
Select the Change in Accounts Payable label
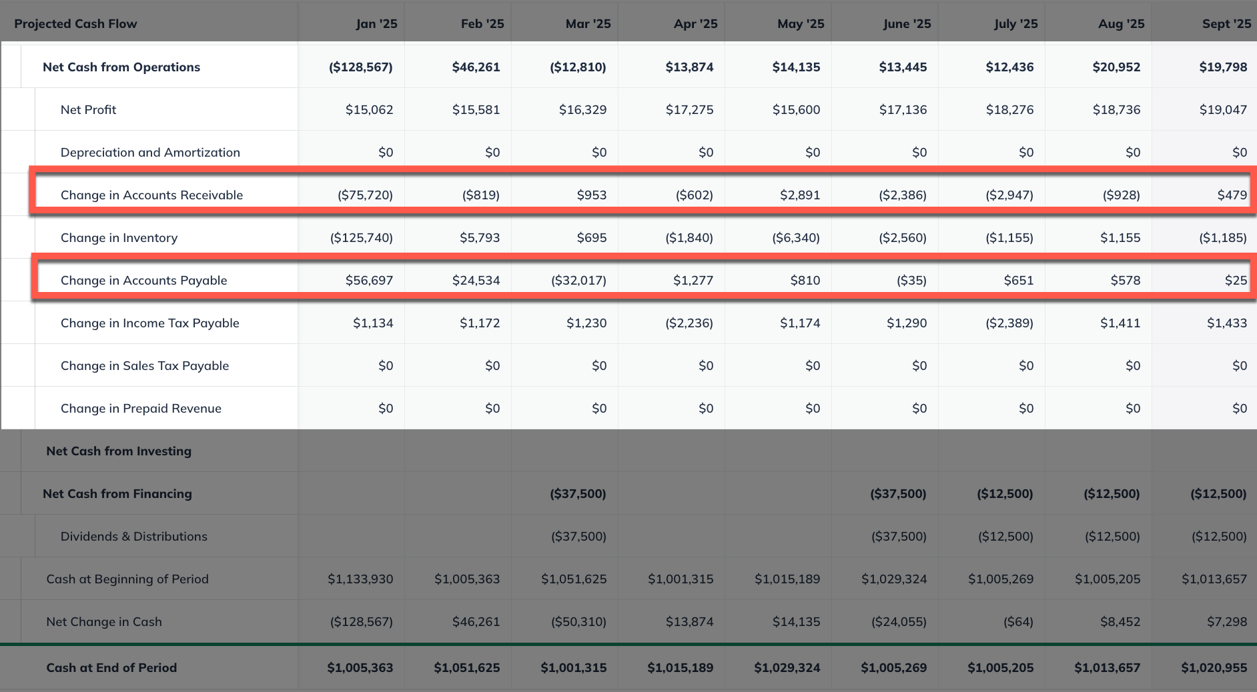(143, 280)
